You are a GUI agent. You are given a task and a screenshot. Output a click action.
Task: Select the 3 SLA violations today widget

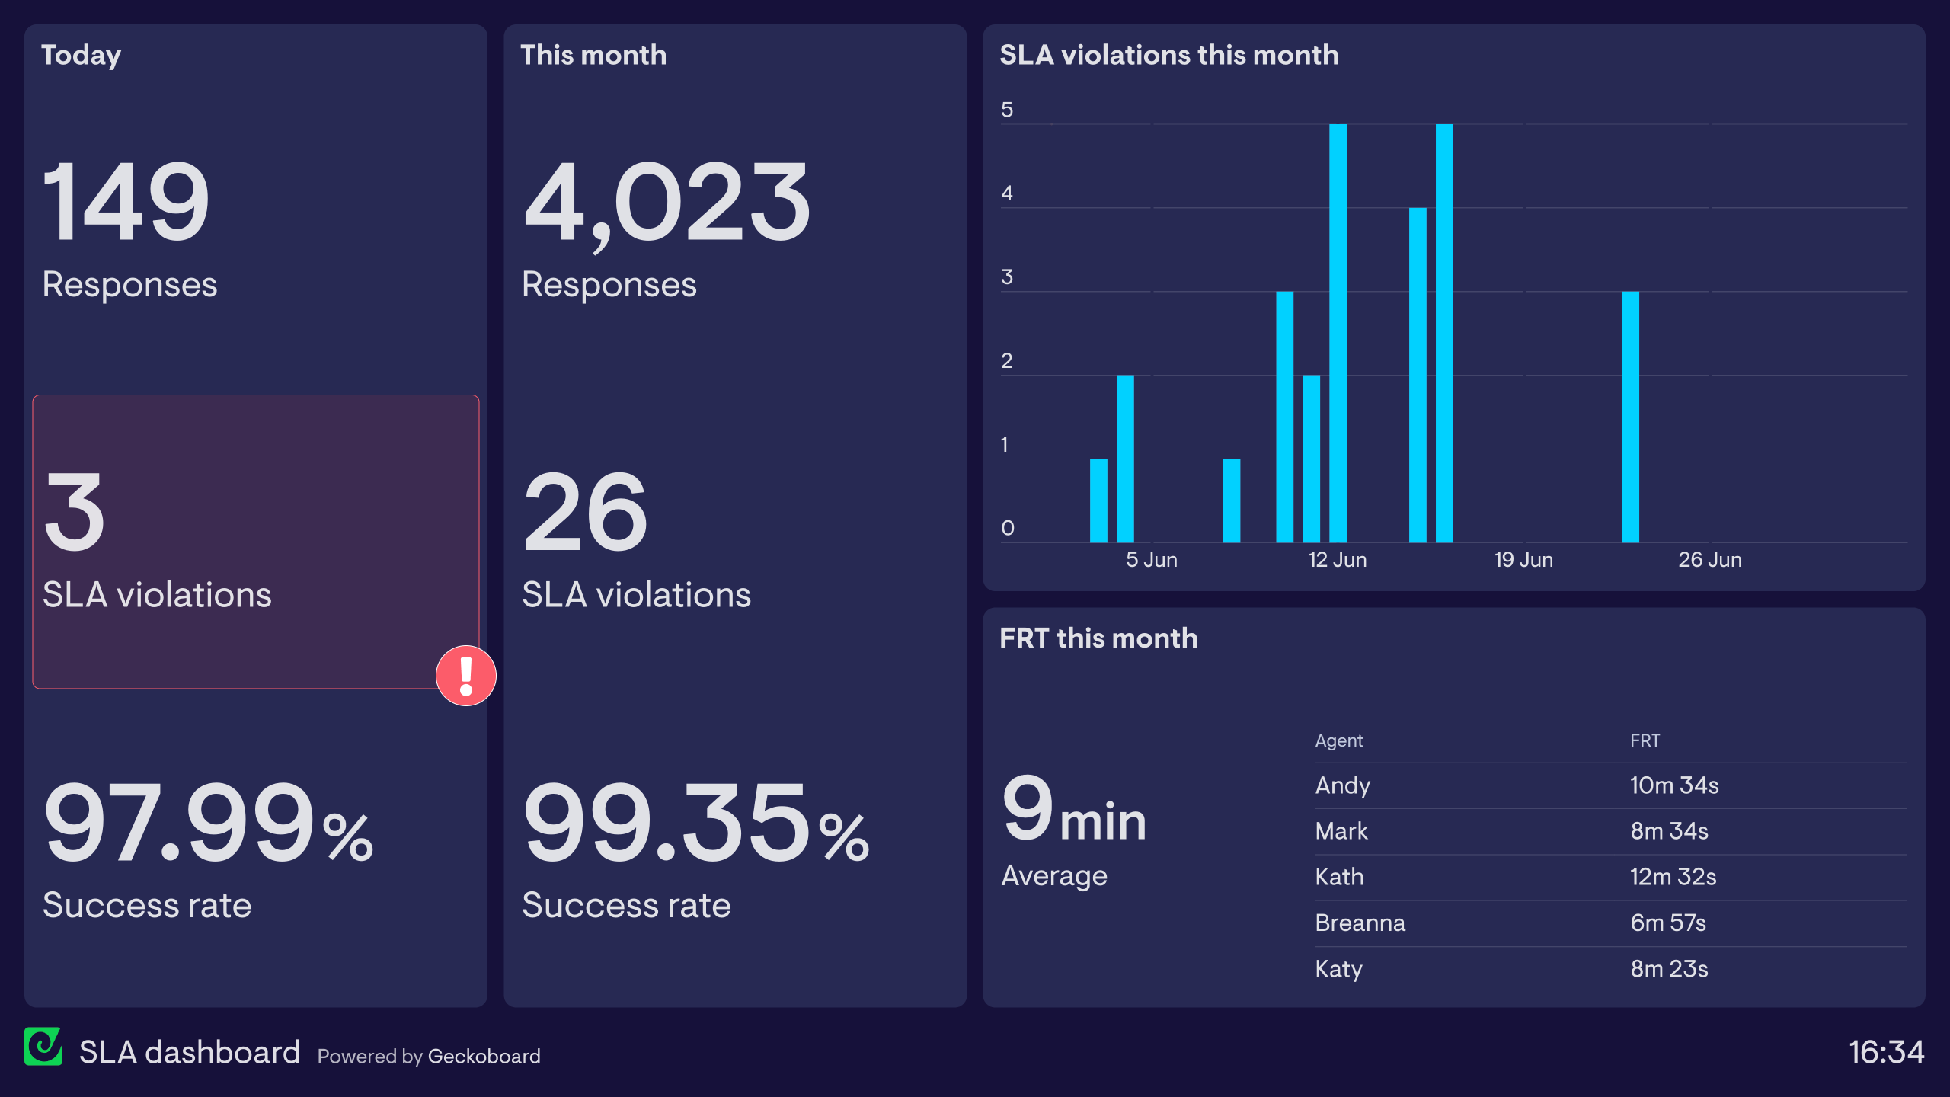pyautogui.click(x=256, y=542)
